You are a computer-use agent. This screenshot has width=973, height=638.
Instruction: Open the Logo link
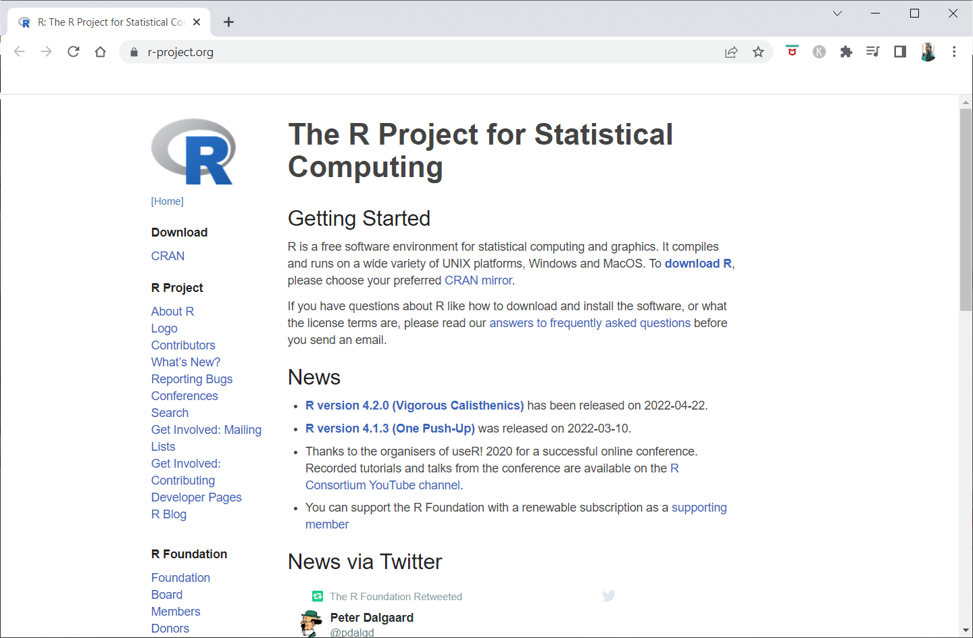pos(164,328)
